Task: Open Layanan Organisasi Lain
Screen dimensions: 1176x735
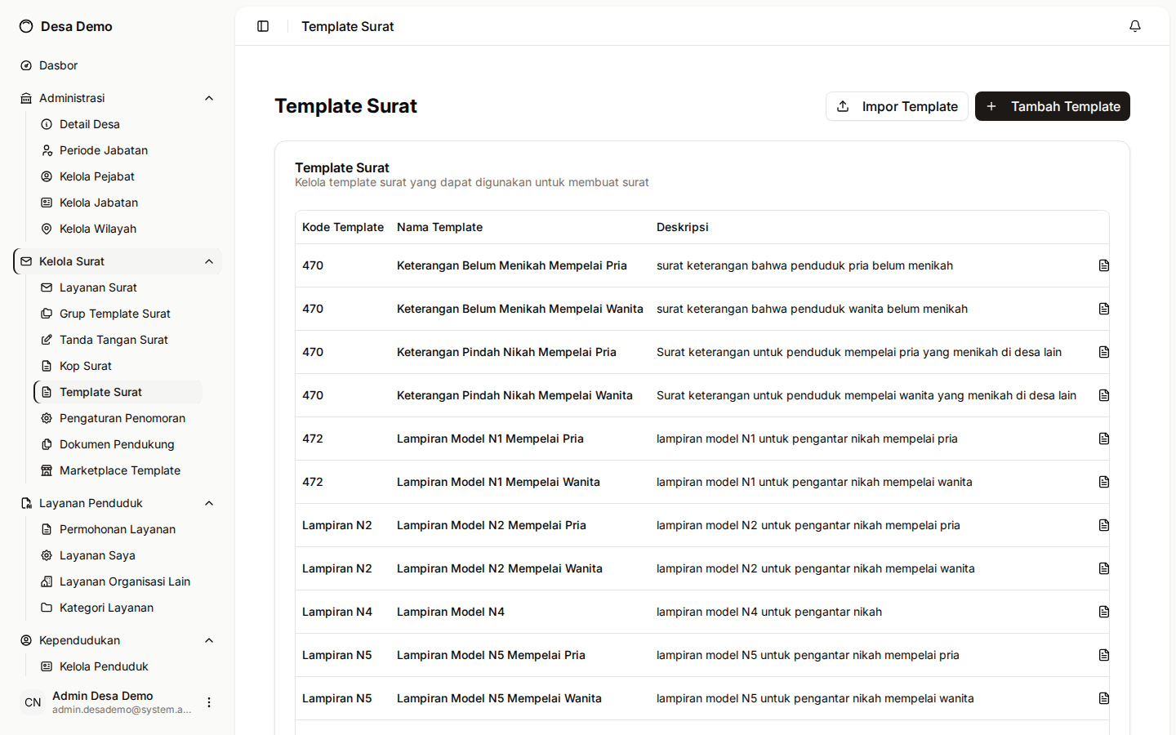Action: (x=118, y=581)
